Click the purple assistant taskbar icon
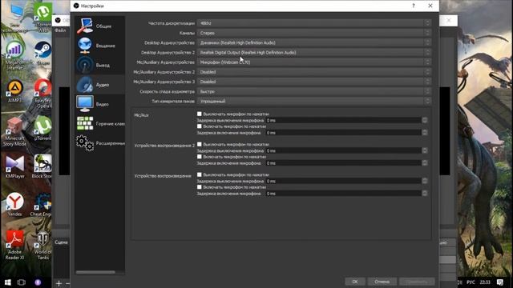513x288 pixels. pyautogui.click(x=38, y=282)
